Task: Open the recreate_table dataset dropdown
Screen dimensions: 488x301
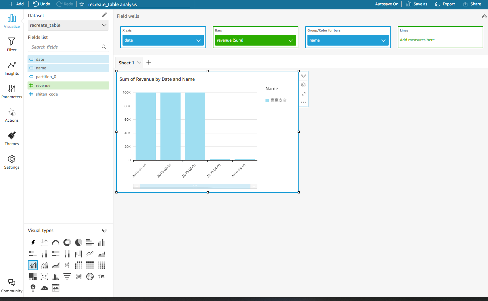Action: click(x=68, y=25)
